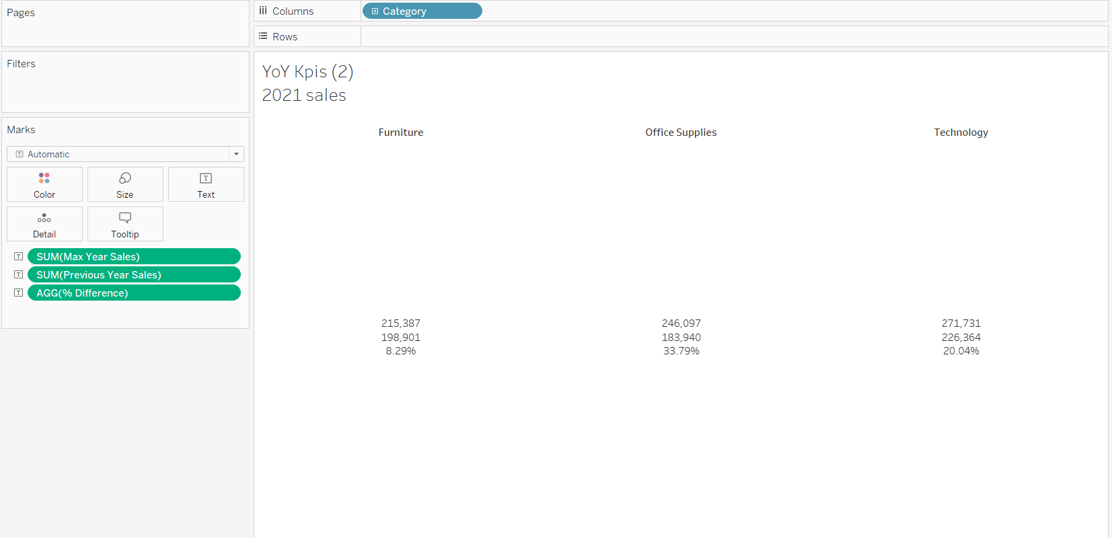
Task: Click text icon beside SUM(Max Year Sales)
Action: pos(19,256)
